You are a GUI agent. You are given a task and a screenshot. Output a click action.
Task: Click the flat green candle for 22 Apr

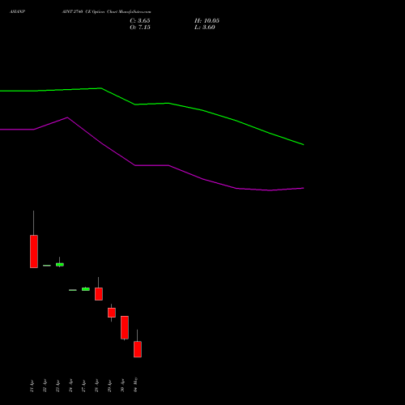point(47,266)
